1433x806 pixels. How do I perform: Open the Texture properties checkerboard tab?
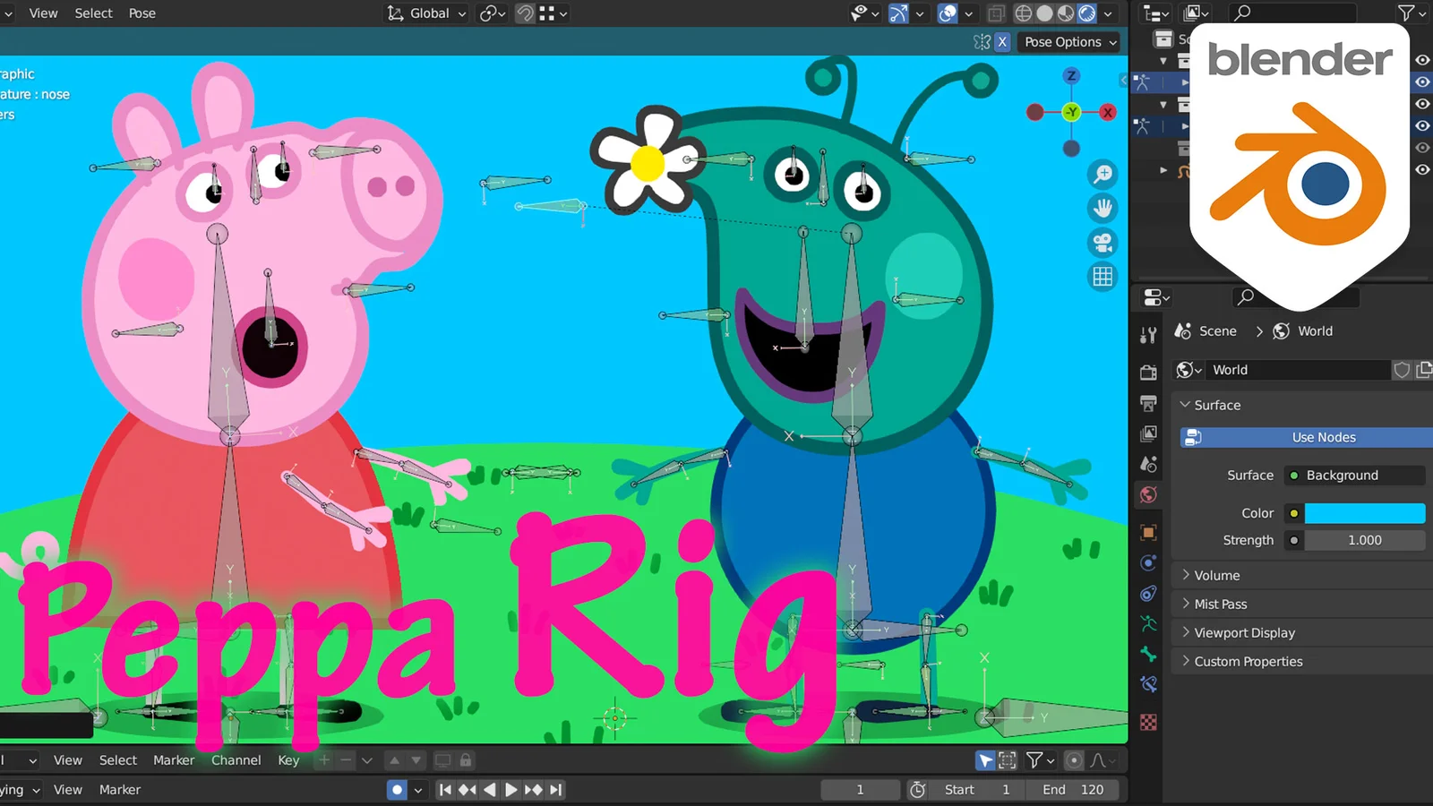click(1148, 722)
